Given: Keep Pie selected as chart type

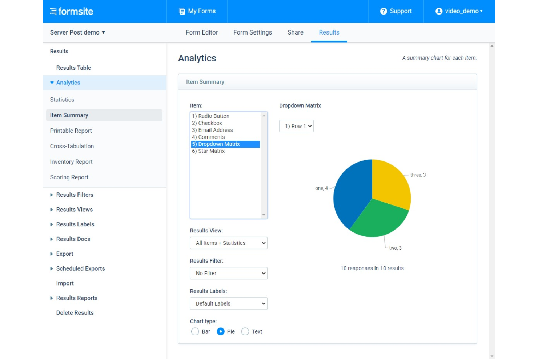Looking at the screenshot, I should 221,331.
